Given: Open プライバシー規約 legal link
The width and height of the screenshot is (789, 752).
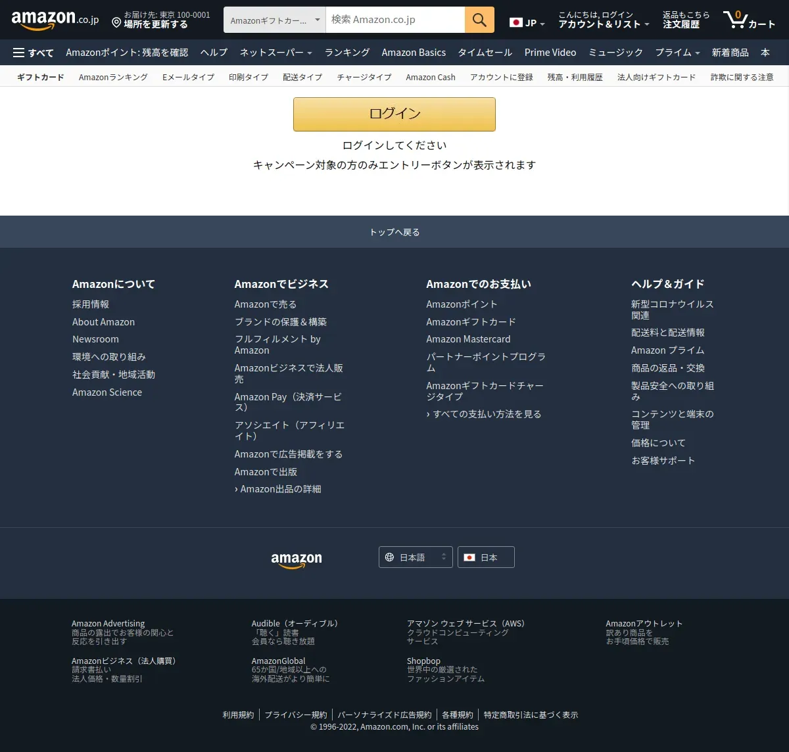Looking at the screenshot, I should coord(296,715).
